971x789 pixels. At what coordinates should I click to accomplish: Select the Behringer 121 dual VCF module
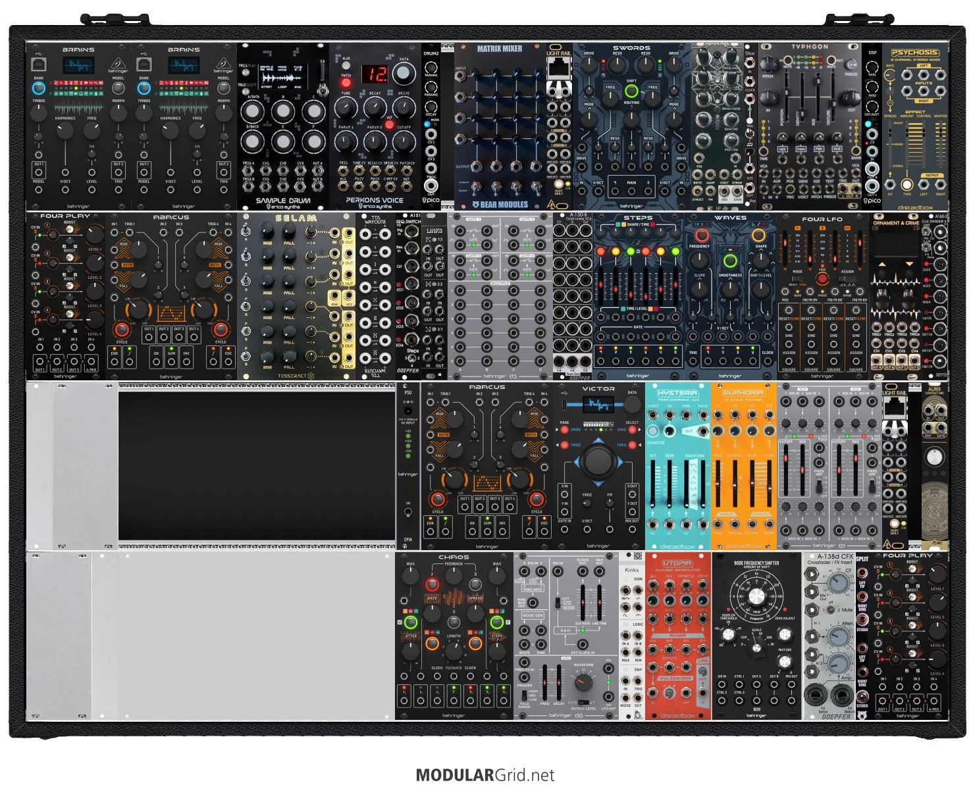click(x=829, y=466)
